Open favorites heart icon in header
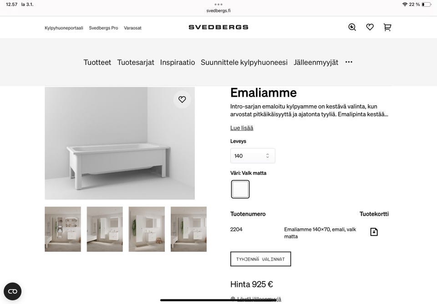 [x=370, y=27]
